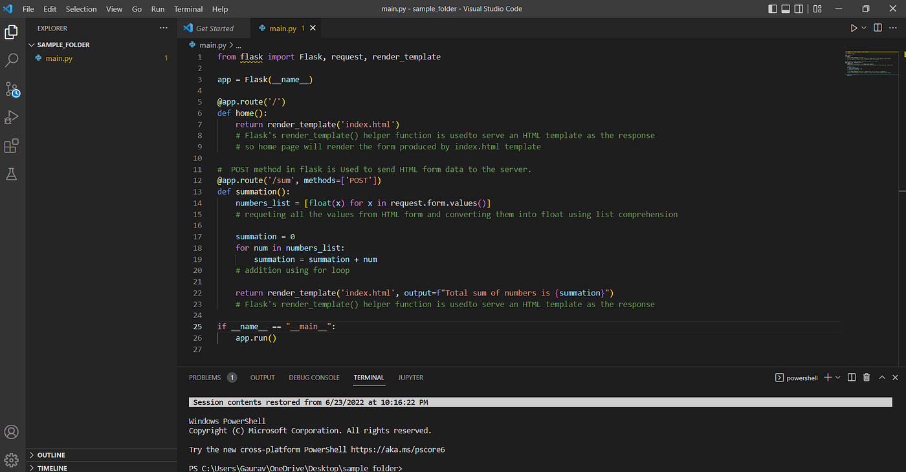
Task: Open the Search view in activity bar
Action: coord(12,61)
